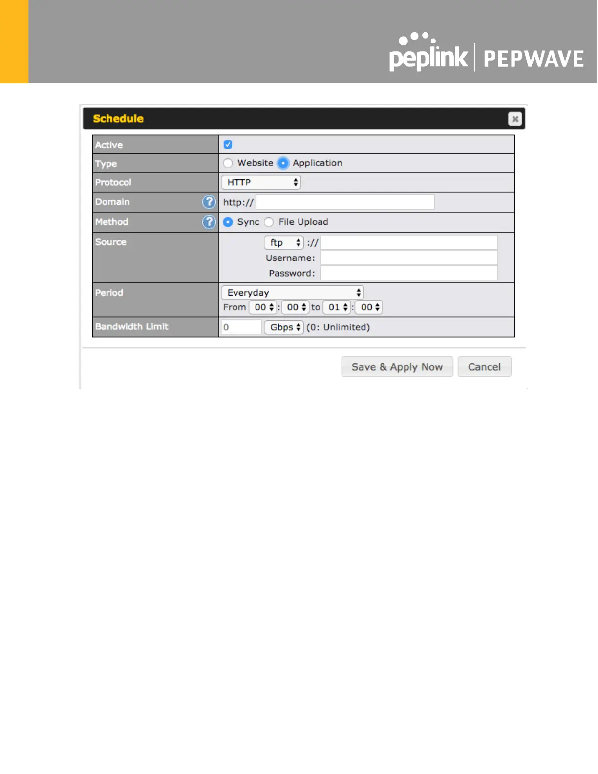Viewport: 598px width, 774px height.
Task: Click Save & Apply Now button
Action: pyautogui.click(x=397, y=367)
